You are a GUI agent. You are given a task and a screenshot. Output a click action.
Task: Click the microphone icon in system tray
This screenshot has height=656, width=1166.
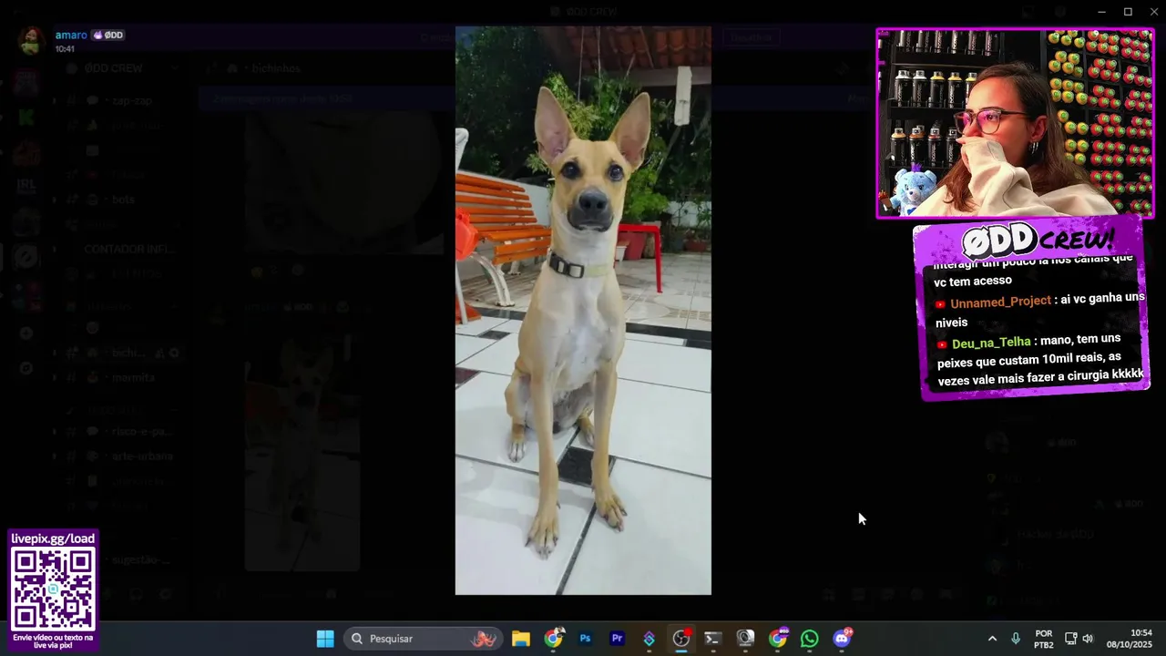tap(1016, 639)
